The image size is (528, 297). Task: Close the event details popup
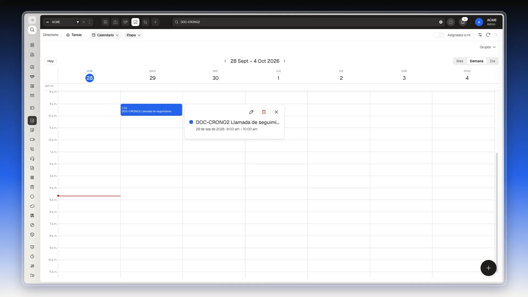(276, 112)
